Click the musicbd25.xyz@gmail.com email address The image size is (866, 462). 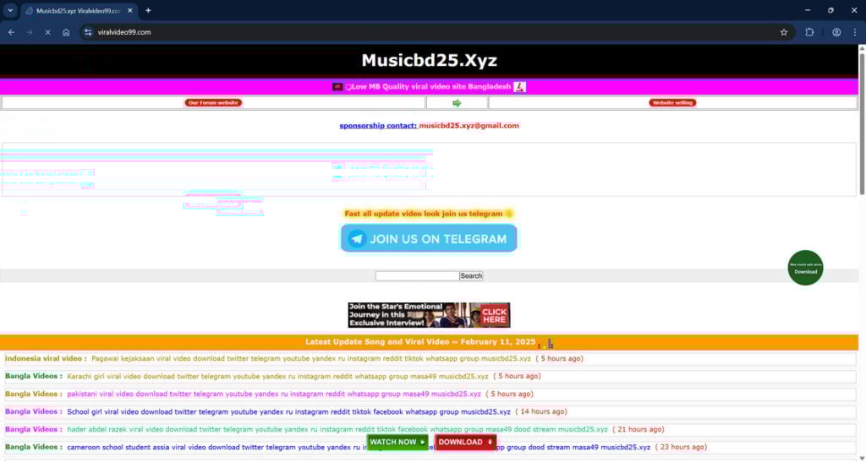(469, 126)
